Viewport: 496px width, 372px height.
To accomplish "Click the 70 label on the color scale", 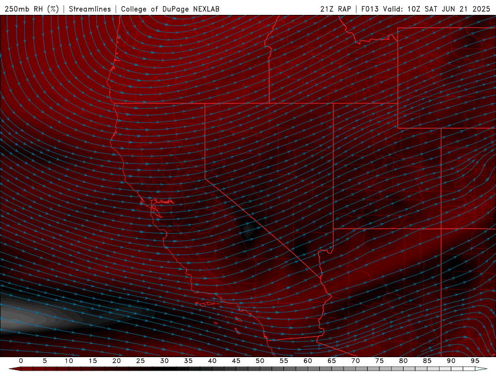I will [x=355, y=361].
